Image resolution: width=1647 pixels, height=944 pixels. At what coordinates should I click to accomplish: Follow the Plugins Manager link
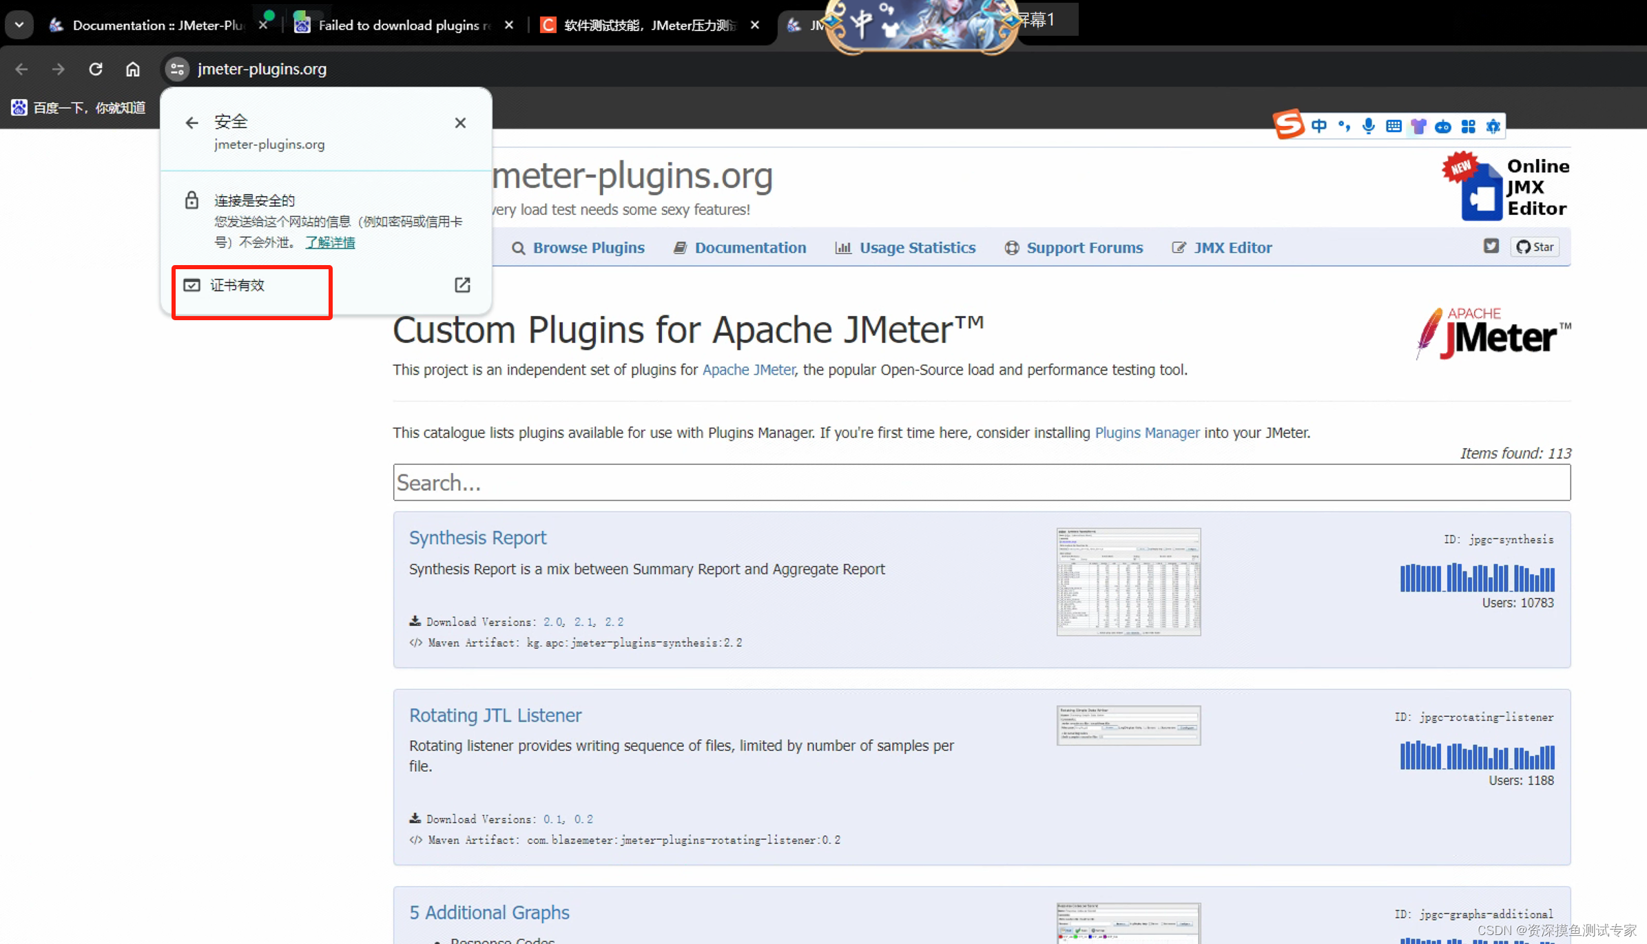pos(1147,432)
